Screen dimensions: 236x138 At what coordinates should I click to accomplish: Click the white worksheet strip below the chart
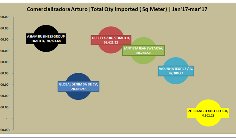118,136
